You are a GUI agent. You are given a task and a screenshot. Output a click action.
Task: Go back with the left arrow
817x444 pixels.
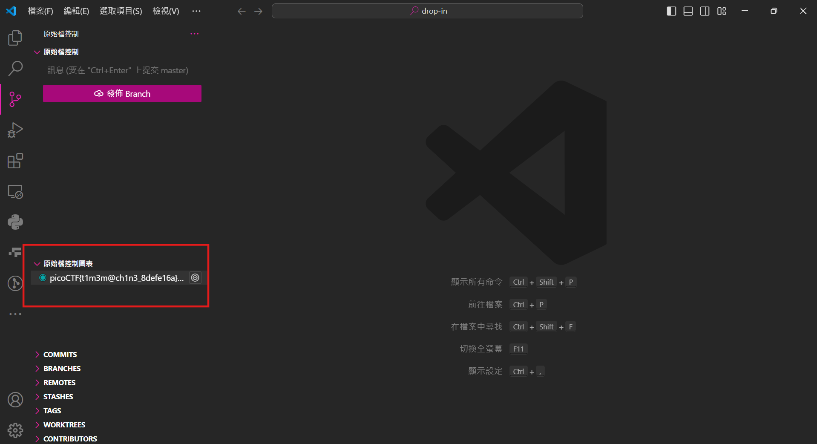click(242, 11)
